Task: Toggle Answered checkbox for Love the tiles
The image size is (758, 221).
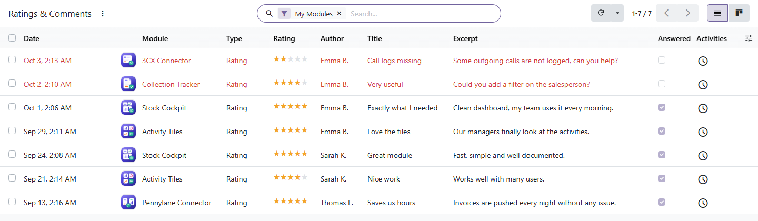Action: [662, 131]
